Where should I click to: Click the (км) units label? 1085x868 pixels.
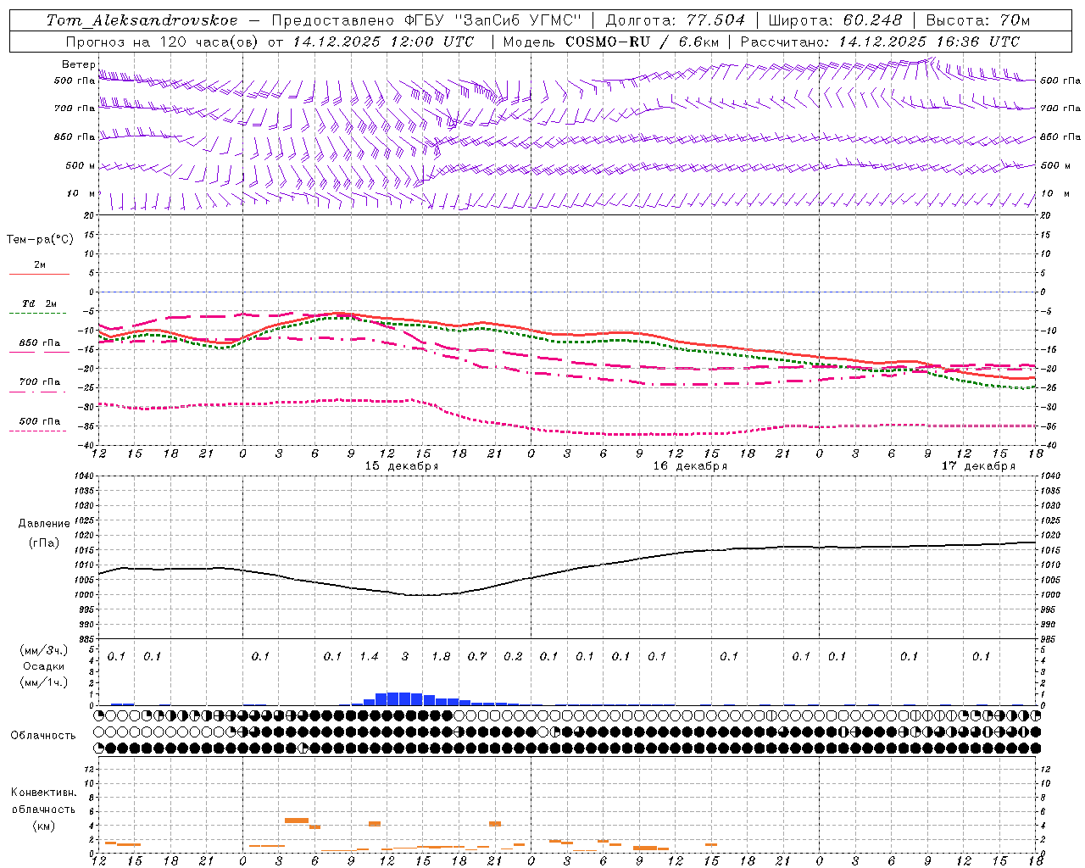[43, 825]
